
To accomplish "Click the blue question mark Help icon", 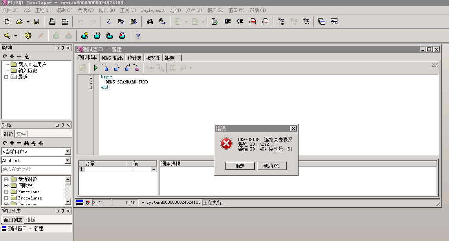I will [x=138, y=36].
